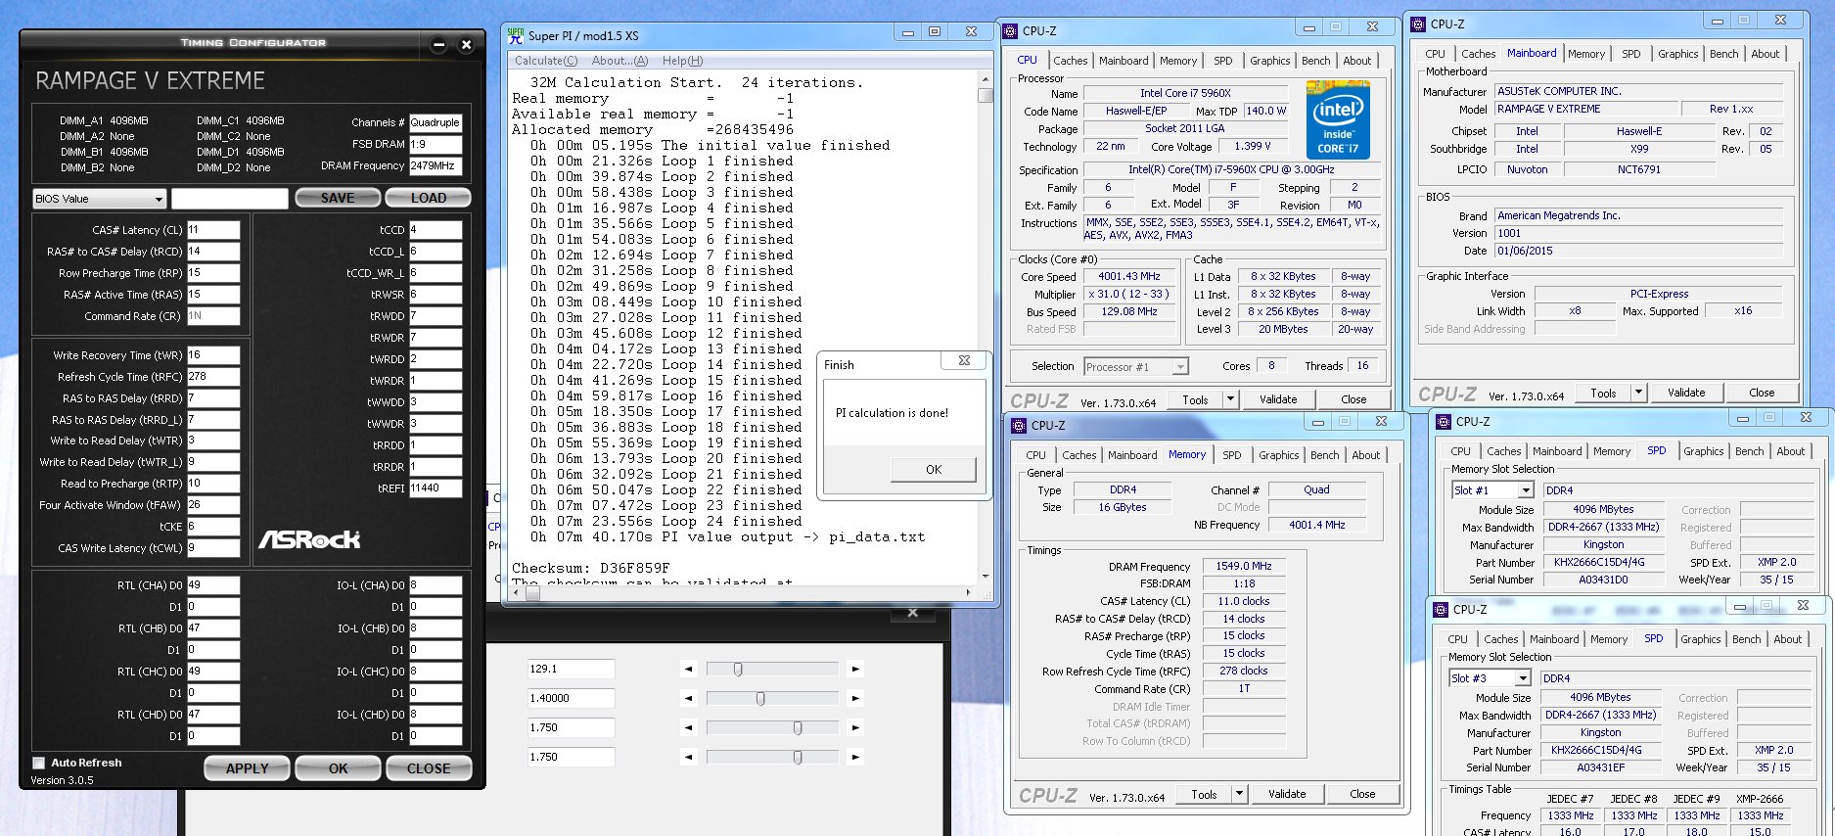The height and width of the screenshot is (836, 1835).
Task: Click right arrow beside the 1.40000 value
Action: pos(855,699)
